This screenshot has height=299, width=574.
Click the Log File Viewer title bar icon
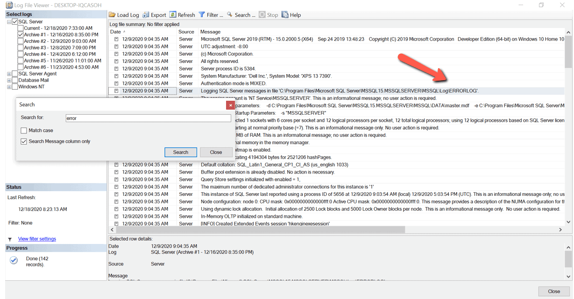pos(9,5)
